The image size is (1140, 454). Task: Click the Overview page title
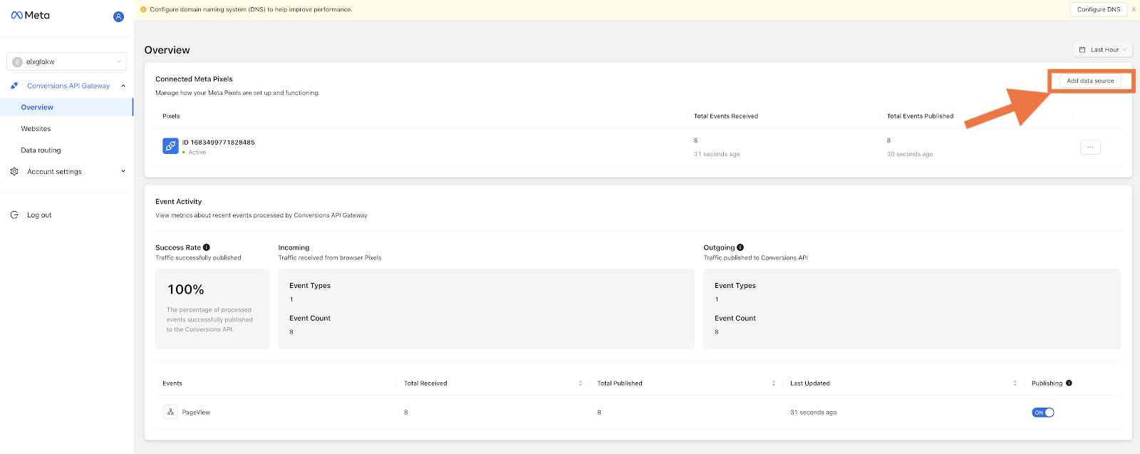point(167,50)
